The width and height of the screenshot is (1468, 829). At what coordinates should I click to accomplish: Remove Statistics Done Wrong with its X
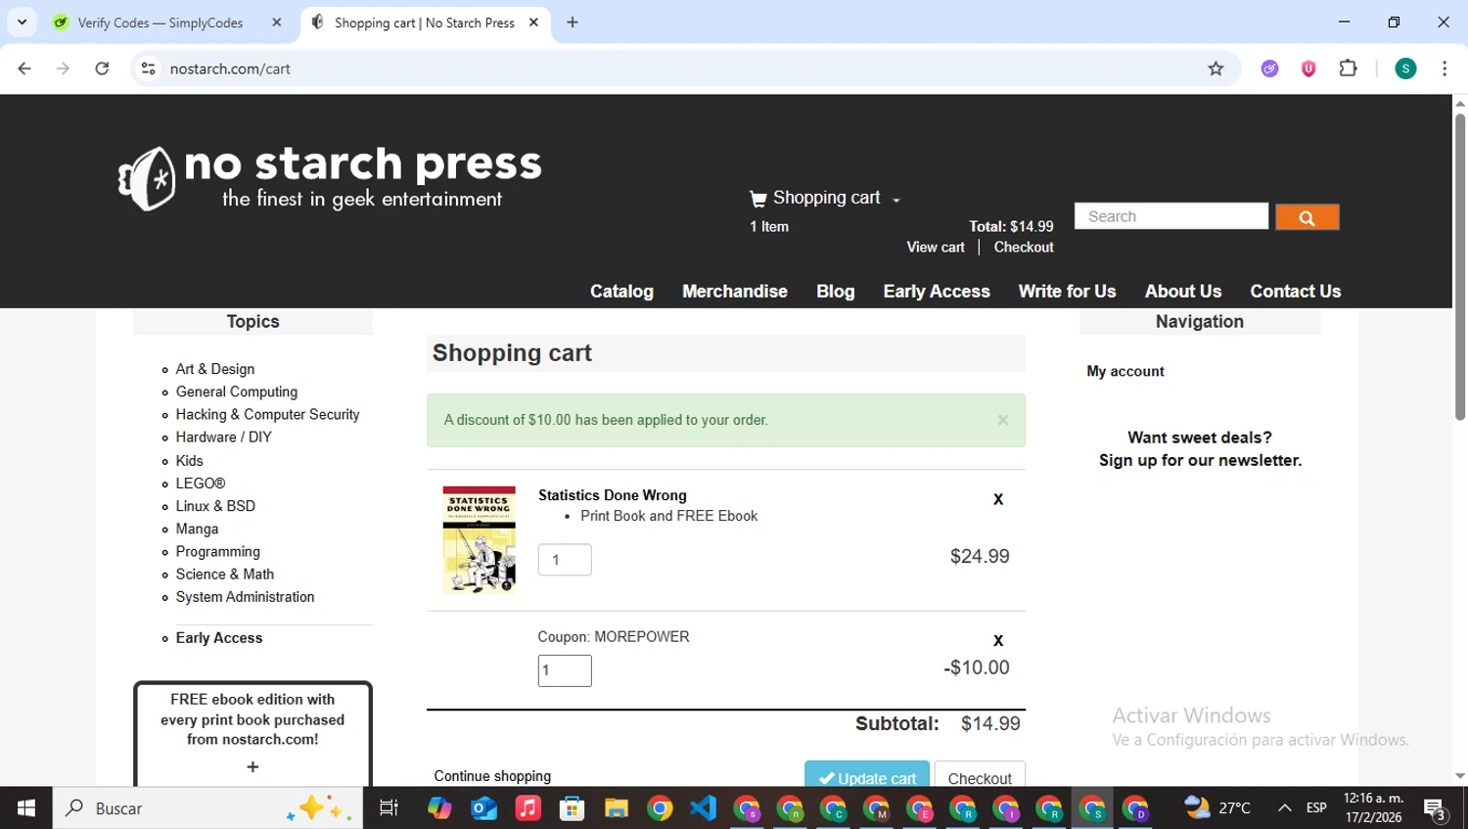point(998,499)
